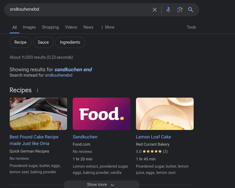The width and height of the screenshot is (235, 188).
Task: Open Google Lens image search icon
Action: [x=180, y=10]
